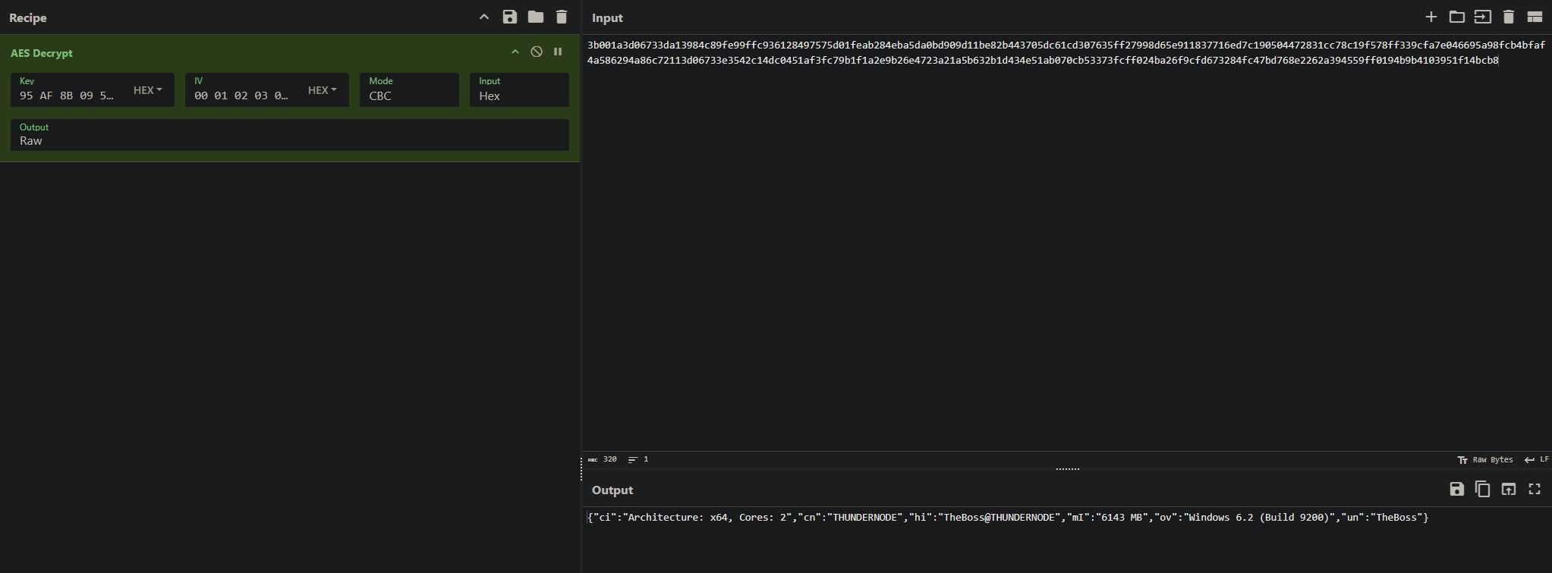1552x573 pixels.
Task: Click into the Key input field
Action: point(68,95)
